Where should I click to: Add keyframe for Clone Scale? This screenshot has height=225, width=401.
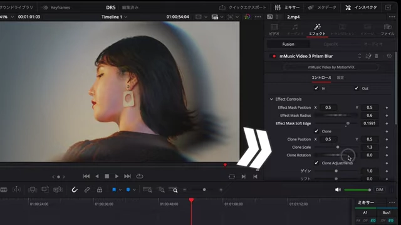click(x=387, y=147)
